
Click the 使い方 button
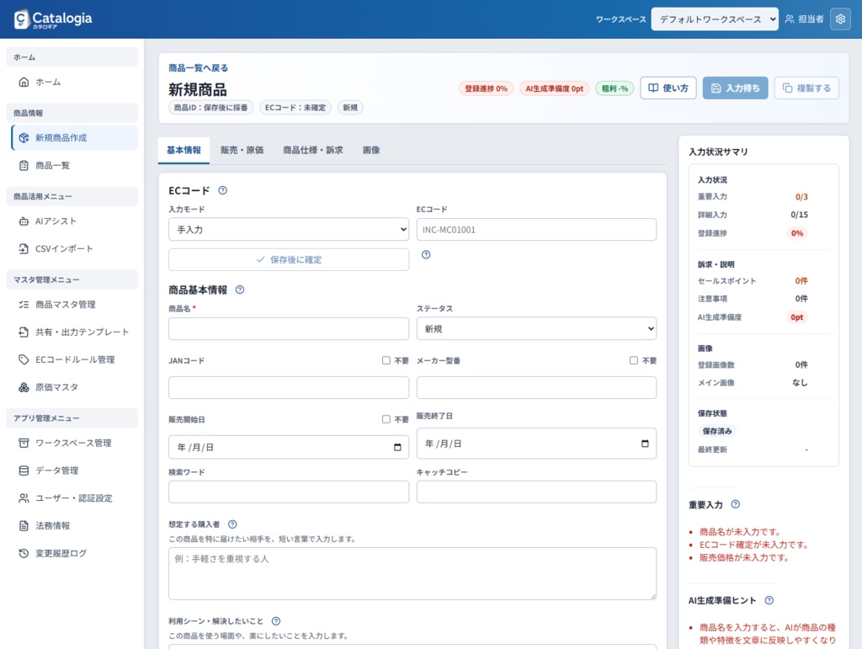pyautogui.click(x=668, y=88)
